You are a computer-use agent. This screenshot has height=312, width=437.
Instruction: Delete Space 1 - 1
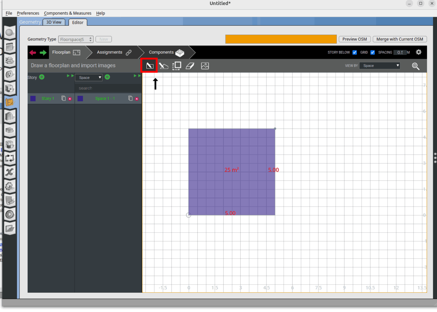pos(137,99)
